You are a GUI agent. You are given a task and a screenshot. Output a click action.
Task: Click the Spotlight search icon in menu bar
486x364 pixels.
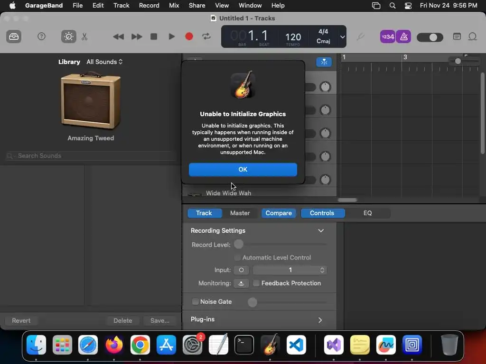tap(393, 6)
